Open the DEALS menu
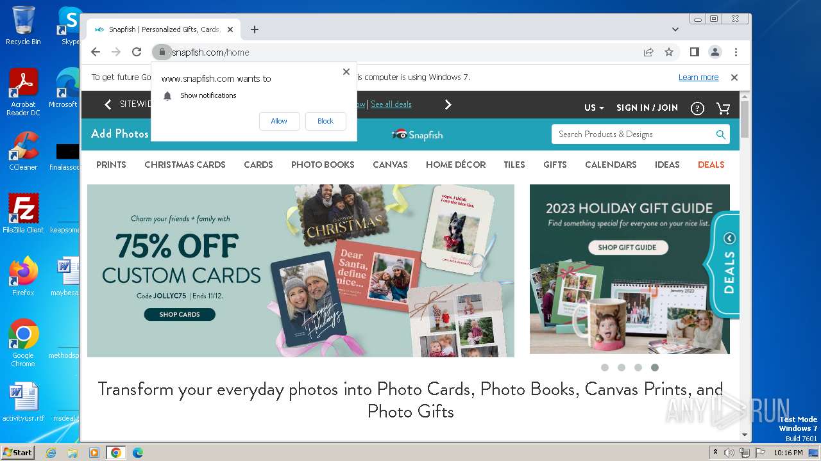821x461 pixels. [x=711, y=165]
